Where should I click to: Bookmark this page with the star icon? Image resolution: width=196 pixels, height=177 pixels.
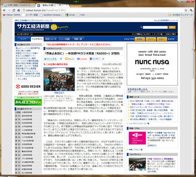[186, 10]
